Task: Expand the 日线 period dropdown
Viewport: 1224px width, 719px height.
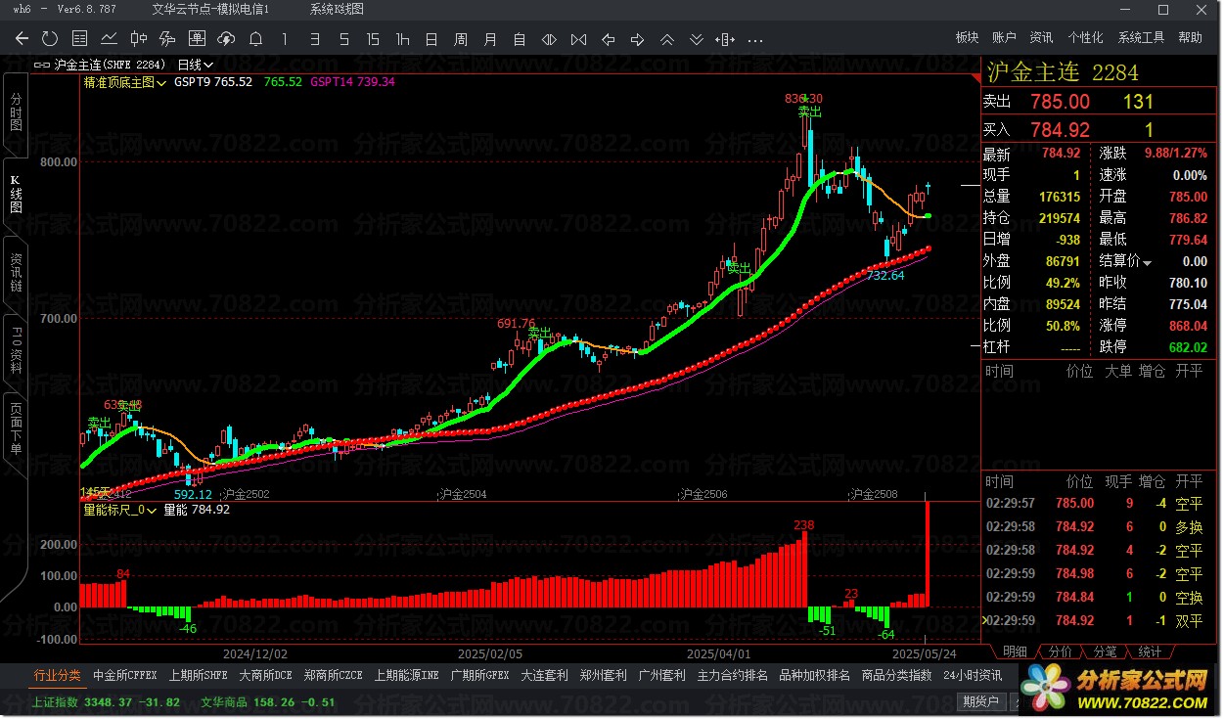Action: click(x=196, y=65)
